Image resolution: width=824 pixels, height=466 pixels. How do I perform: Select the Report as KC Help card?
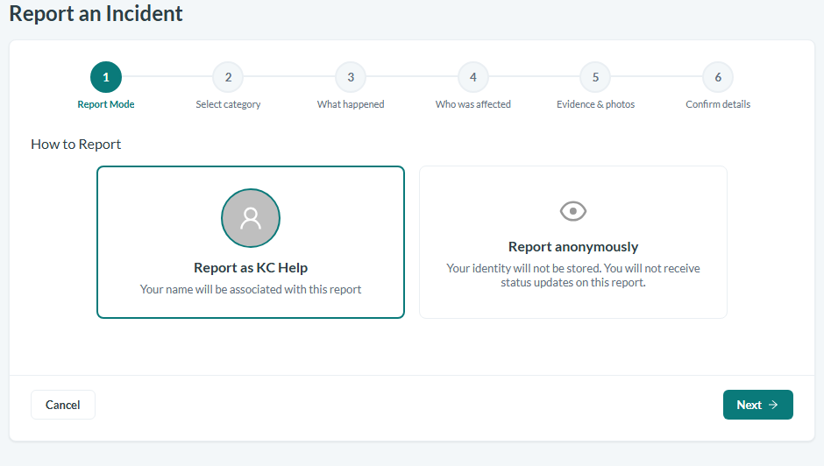click(x=251, y=242)
